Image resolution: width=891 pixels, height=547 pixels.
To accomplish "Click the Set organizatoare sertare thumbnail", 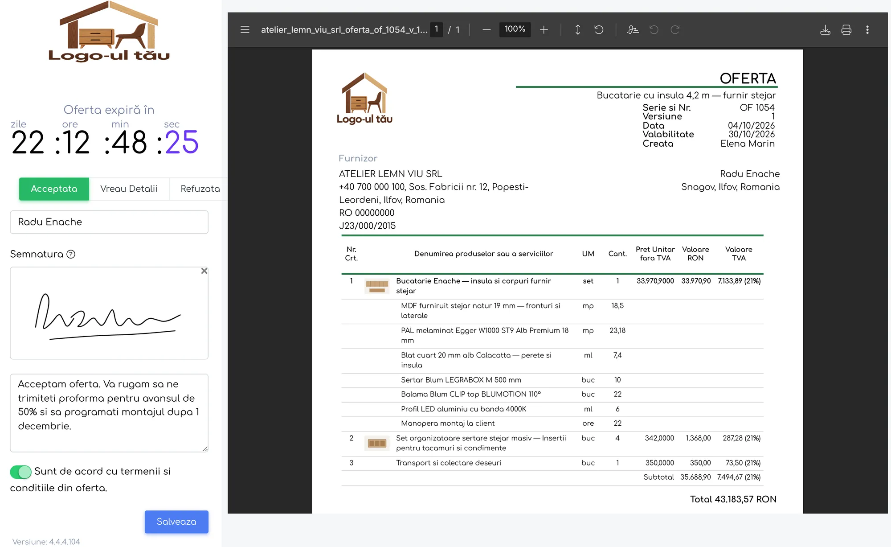I will (377, 443).
